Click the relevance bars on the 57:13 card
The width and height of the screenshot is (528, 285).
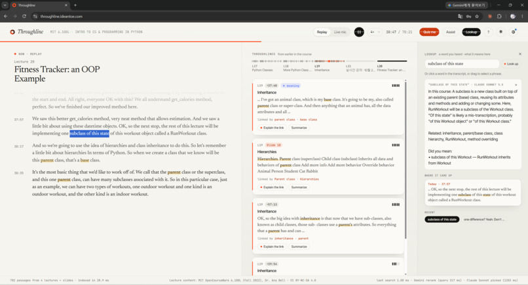pos(396,205)
